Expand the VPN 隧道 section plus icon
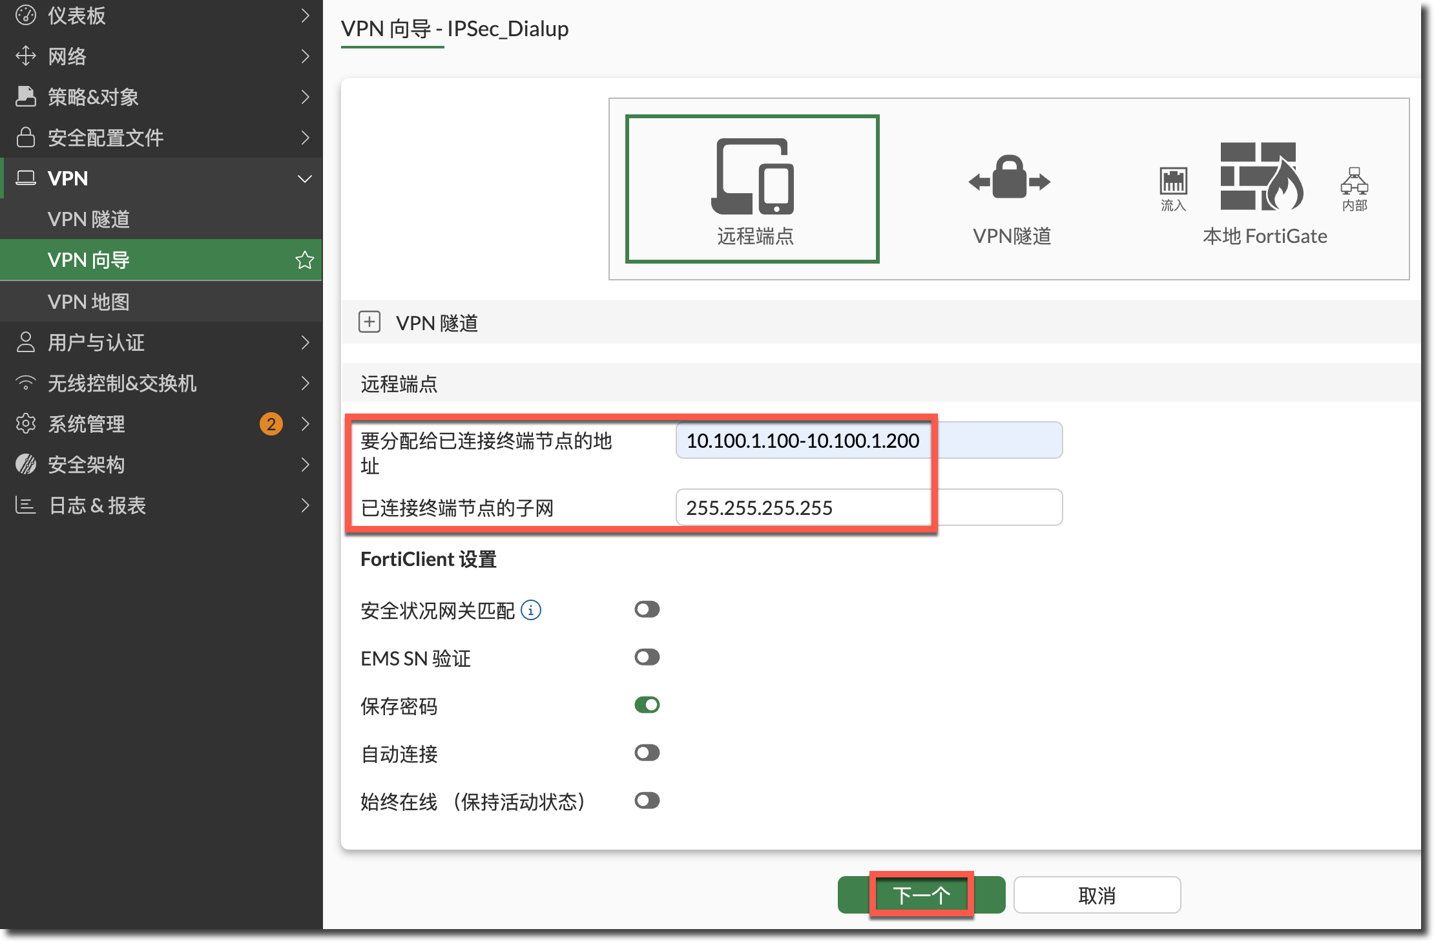Image resolution: width=1434 pixels, height=942 pixels. point(369,322)
